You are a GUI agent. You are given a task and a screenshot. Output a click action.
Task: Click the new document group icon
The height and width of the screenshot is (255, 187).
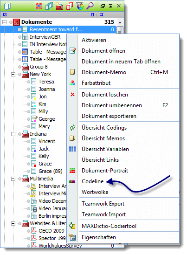pyautogui.click(x=59, y=6)
